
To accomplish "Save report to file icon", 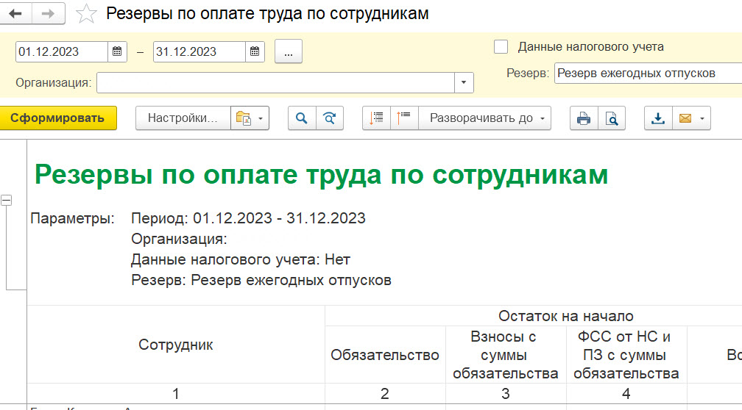I will tap(658, 118).
